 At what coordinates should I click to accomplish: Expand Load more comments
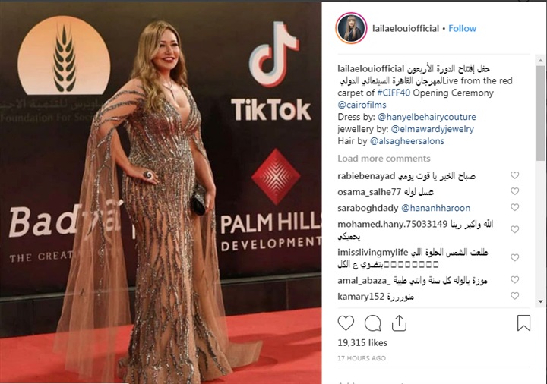click(x=384, y=159)
